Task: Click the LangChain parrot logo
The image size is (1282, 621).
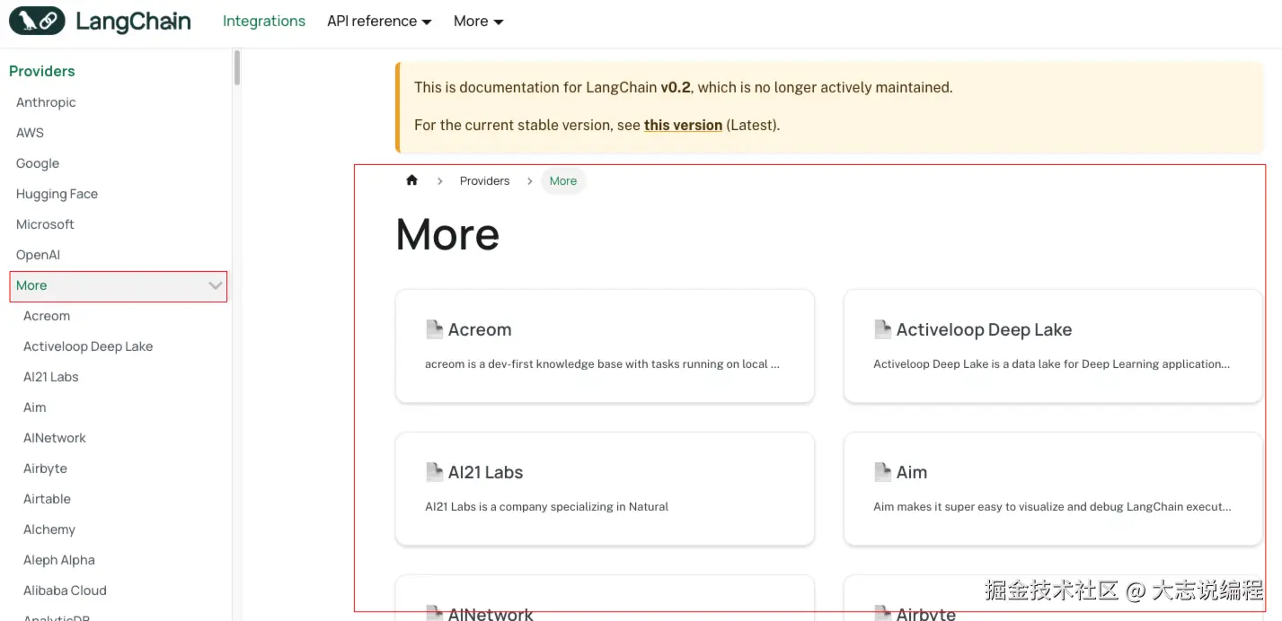Action: [x=37, y=21]
